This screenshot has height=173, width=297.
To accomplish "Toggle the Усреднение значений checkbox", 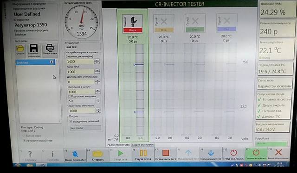I will click(71, 121).
